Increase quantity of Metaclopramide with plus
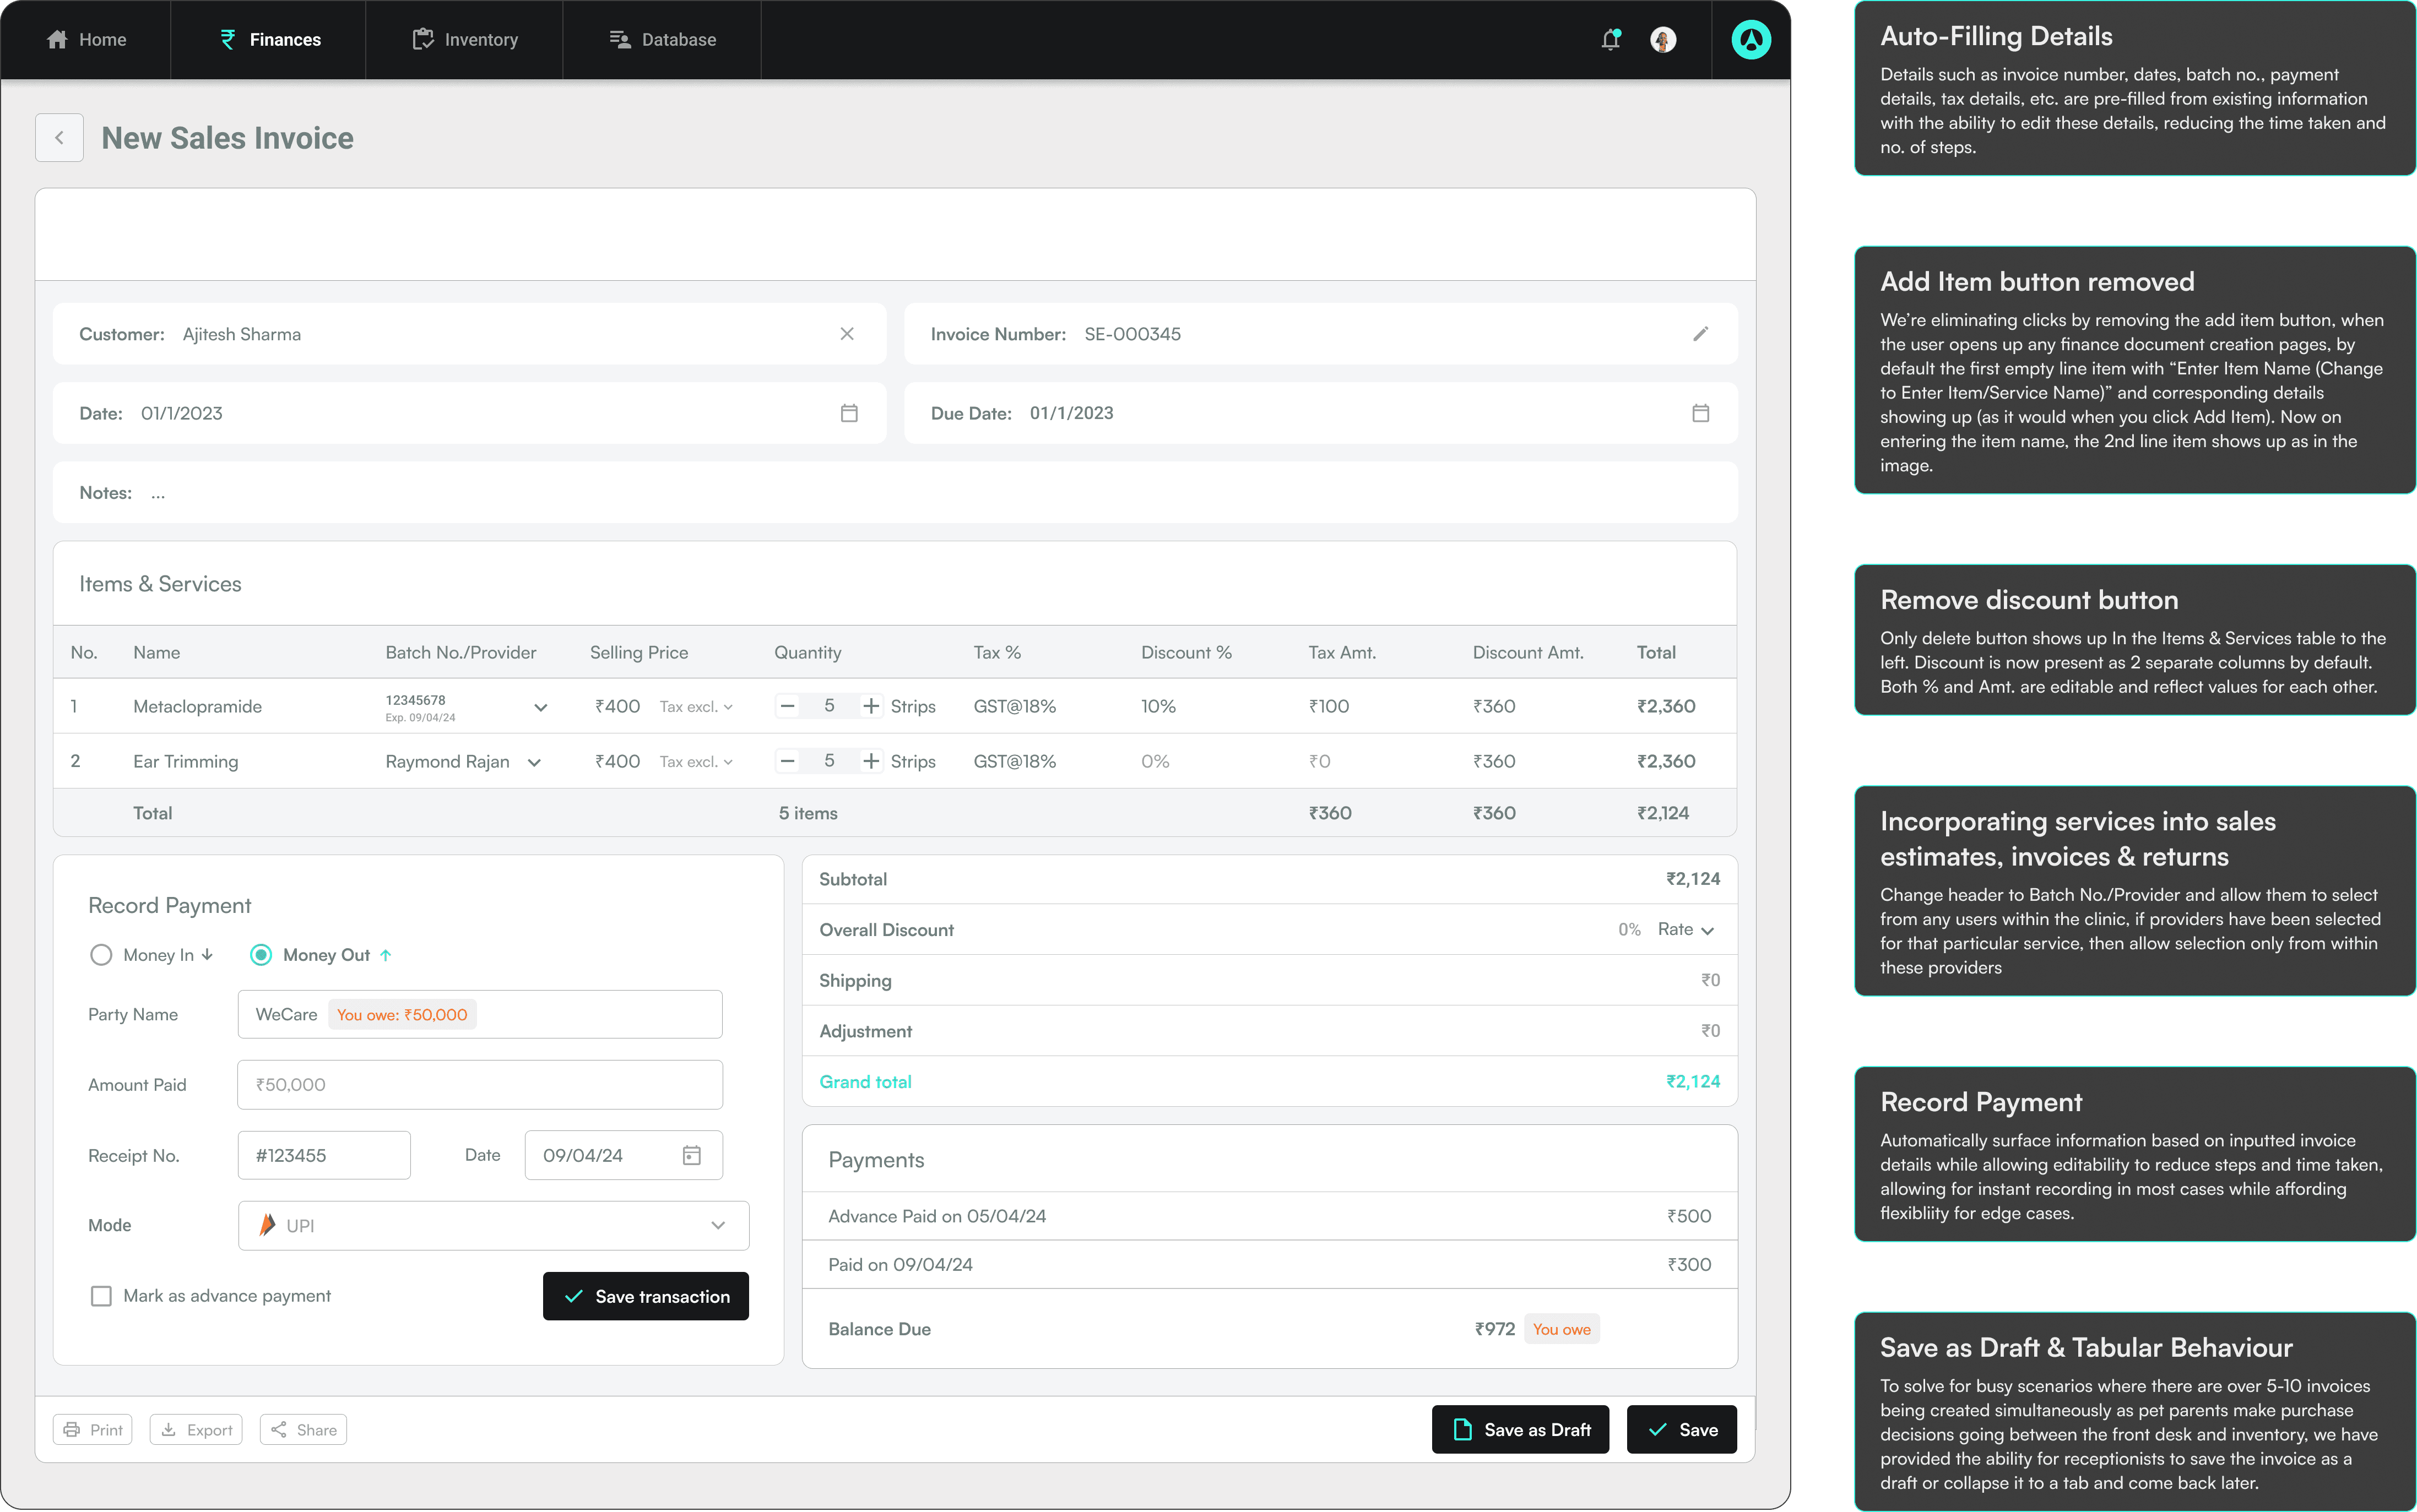2417x1512 pixels. (x=871, y=706)
